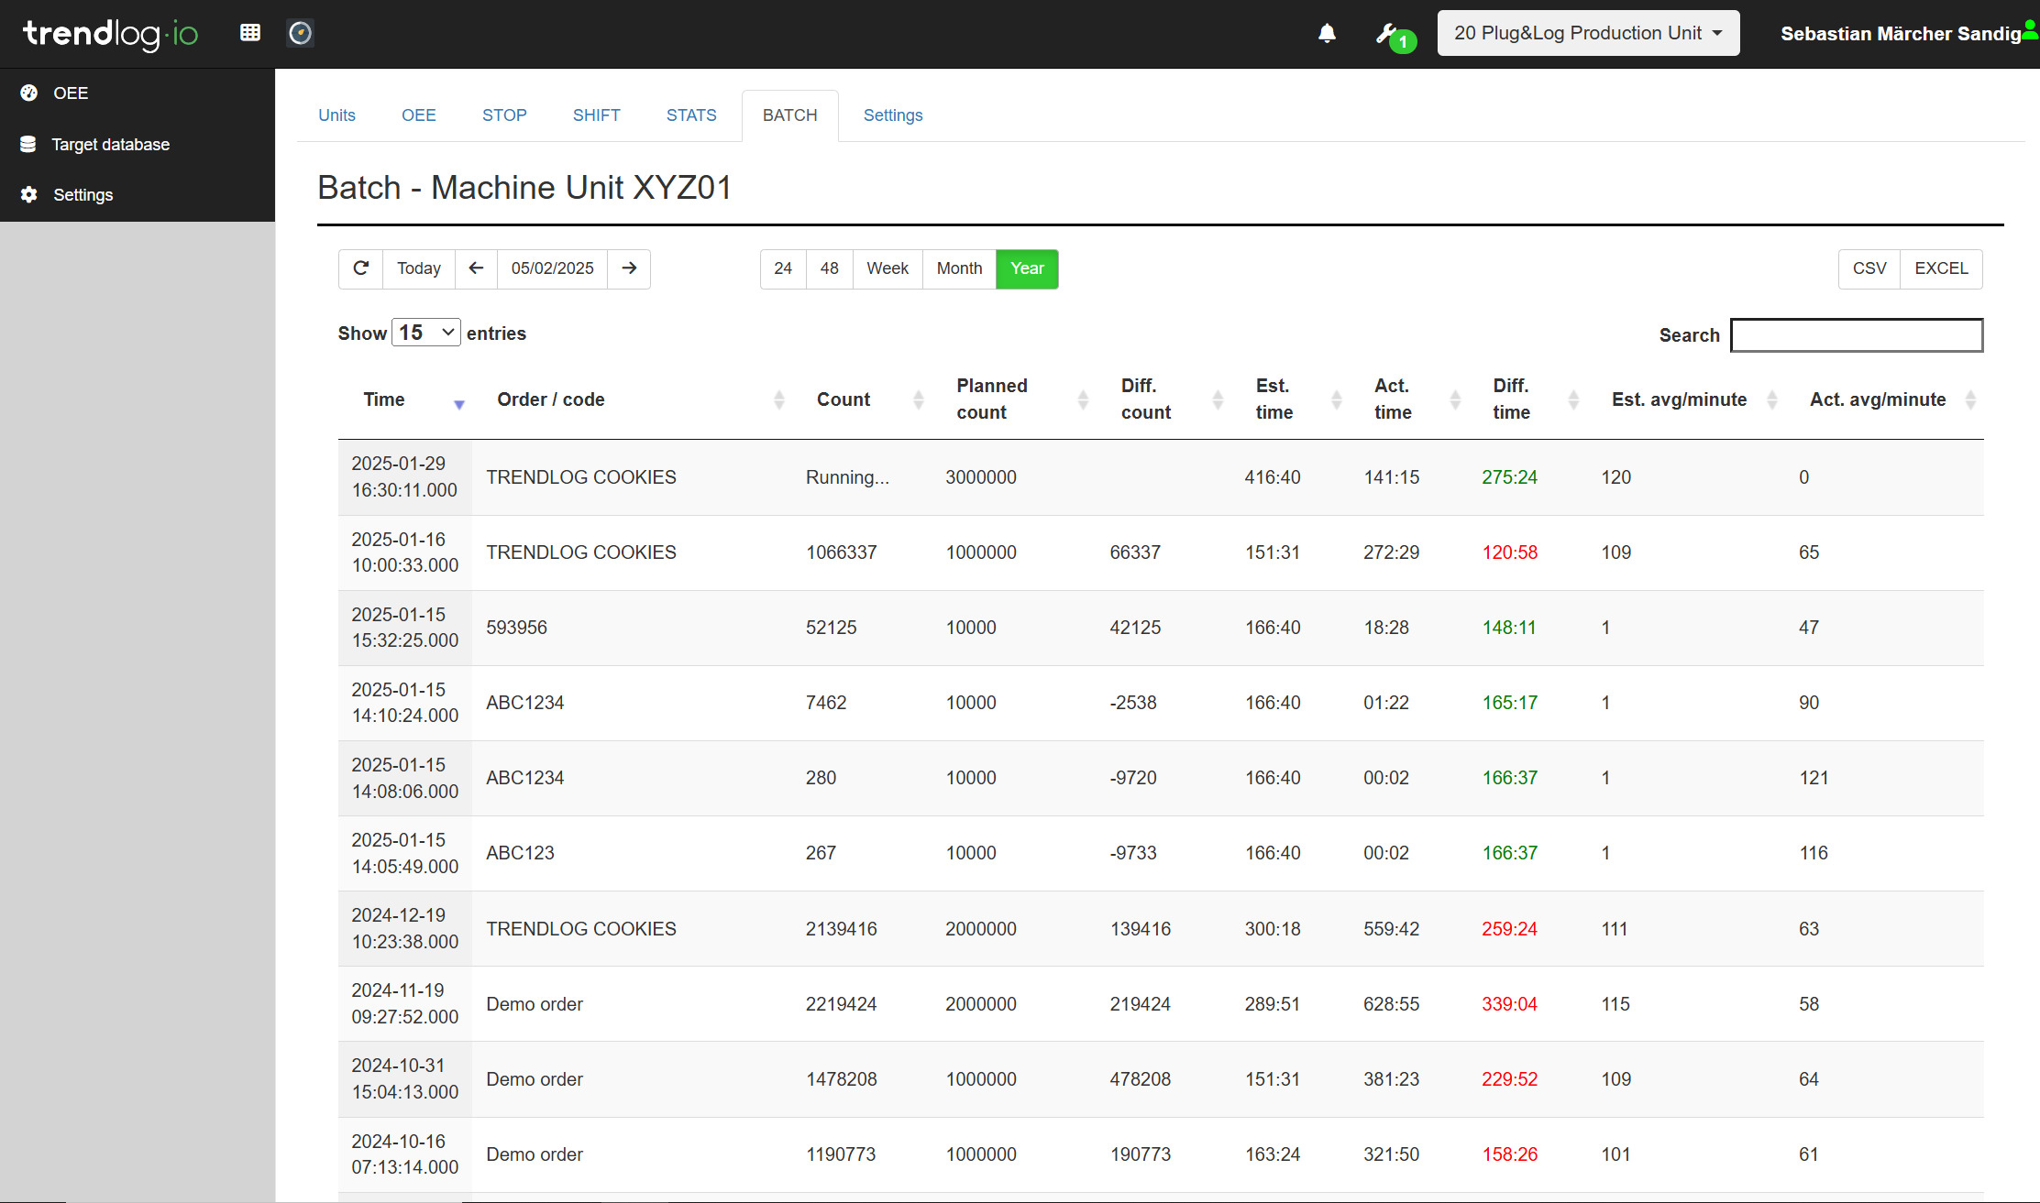The height and width of the screenshot is (1203, 2040).
Task: Sort by Diff. time column
Action: point(1573,399)
